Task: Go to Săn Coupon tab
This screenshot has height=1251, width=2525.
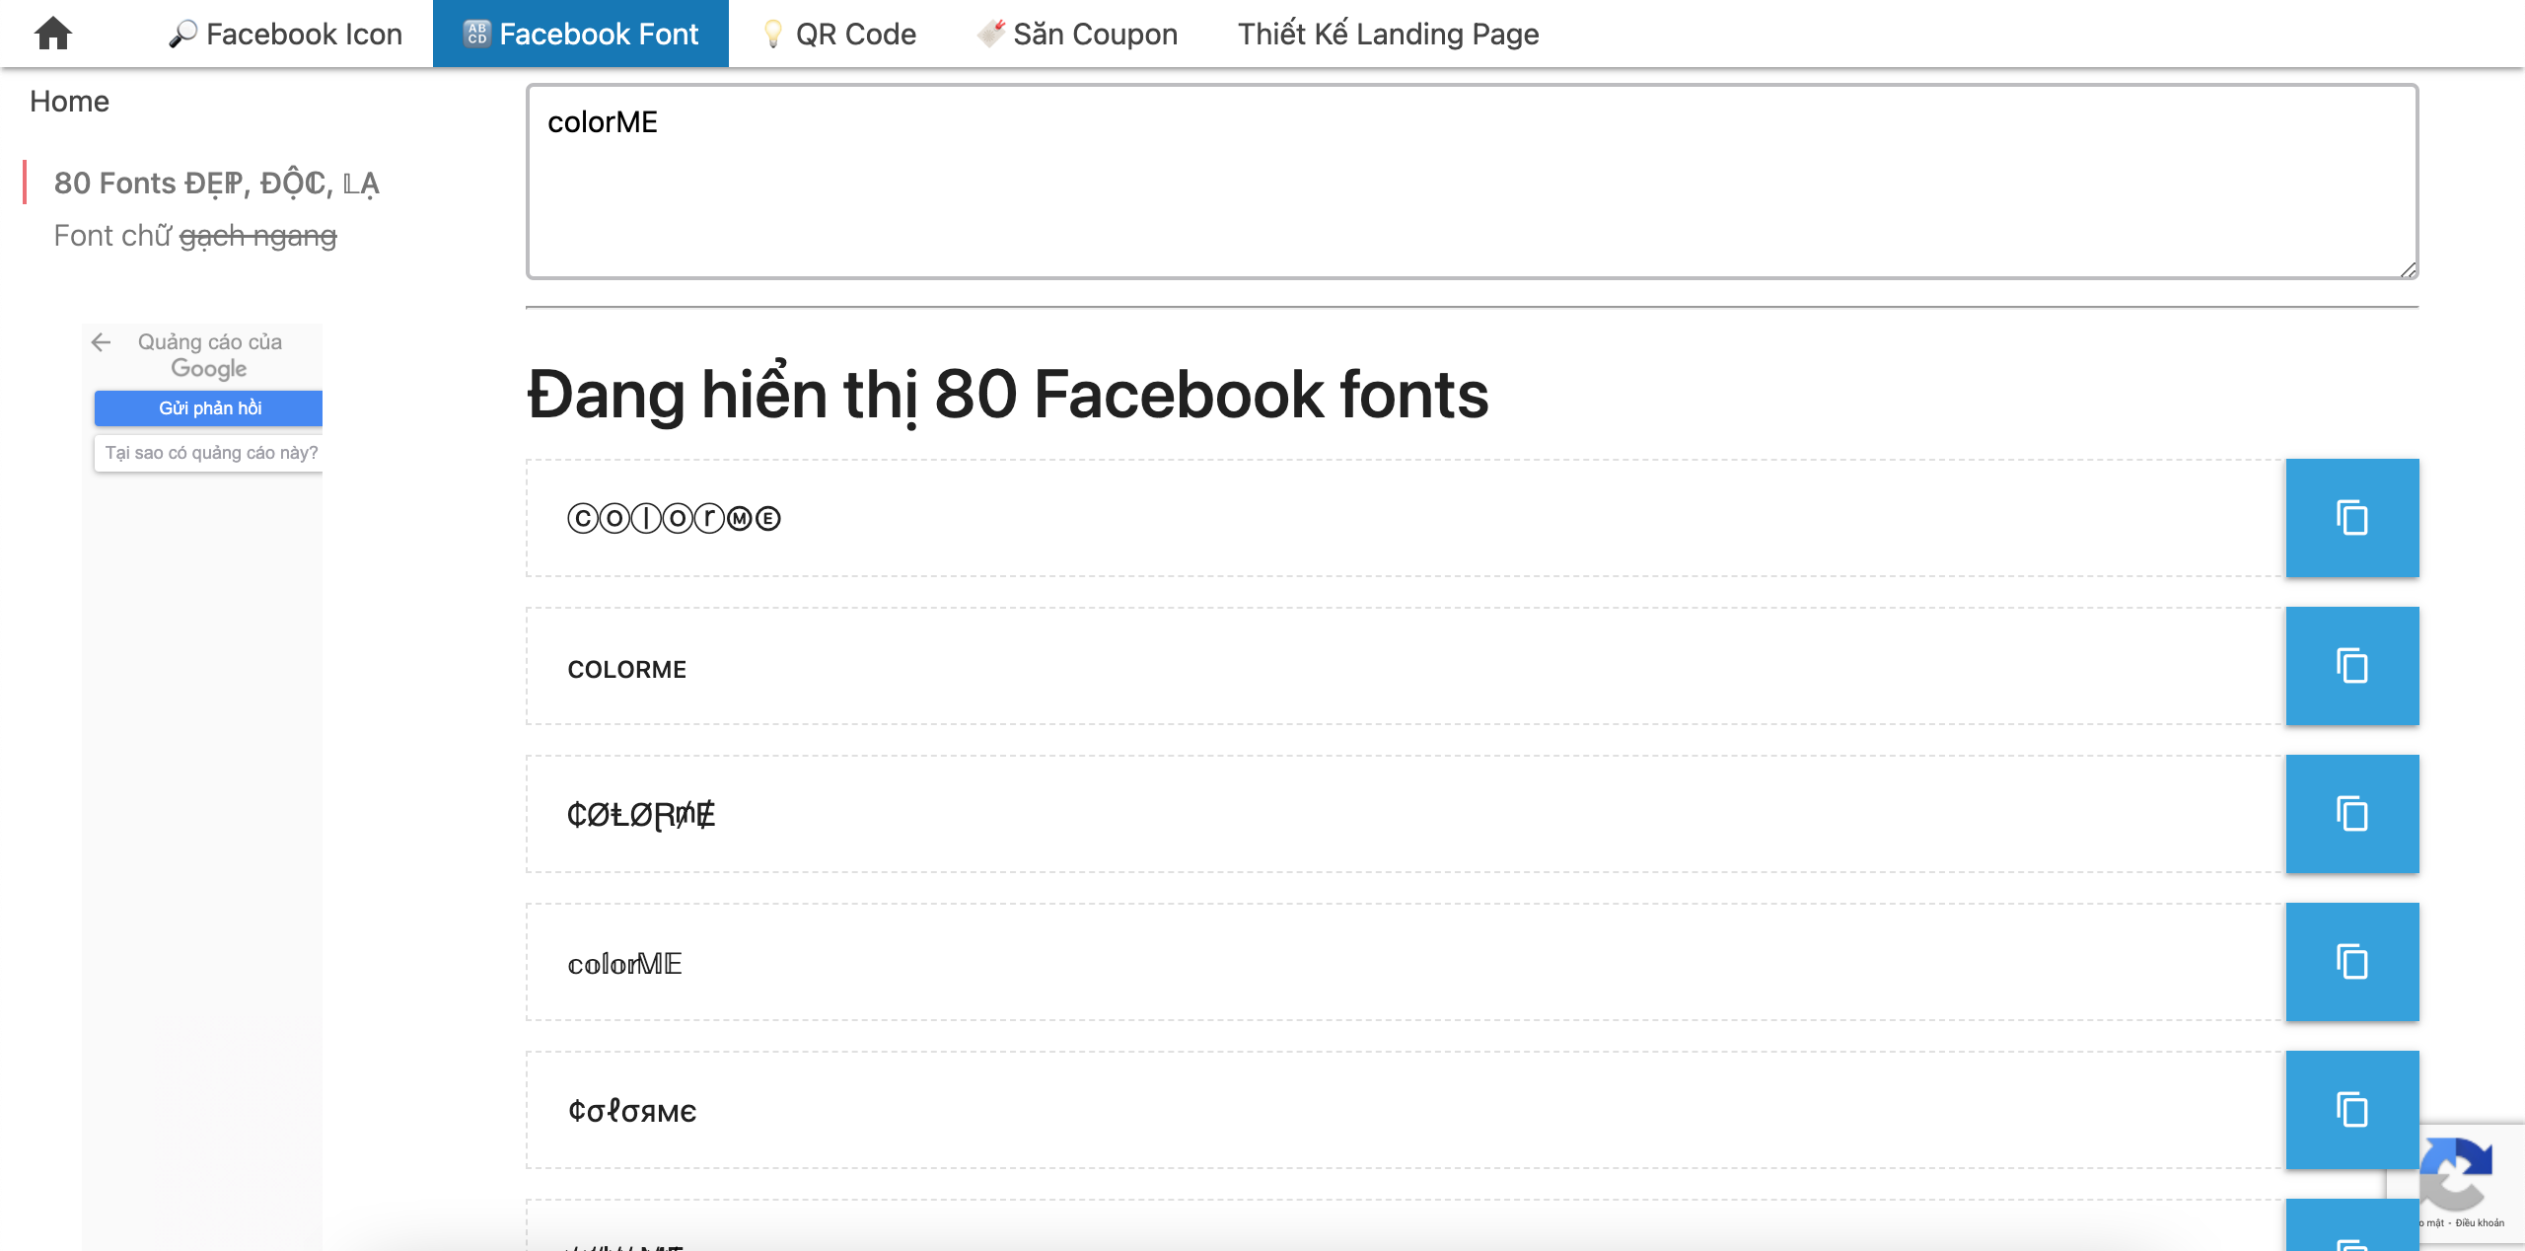Action: 1077,34
